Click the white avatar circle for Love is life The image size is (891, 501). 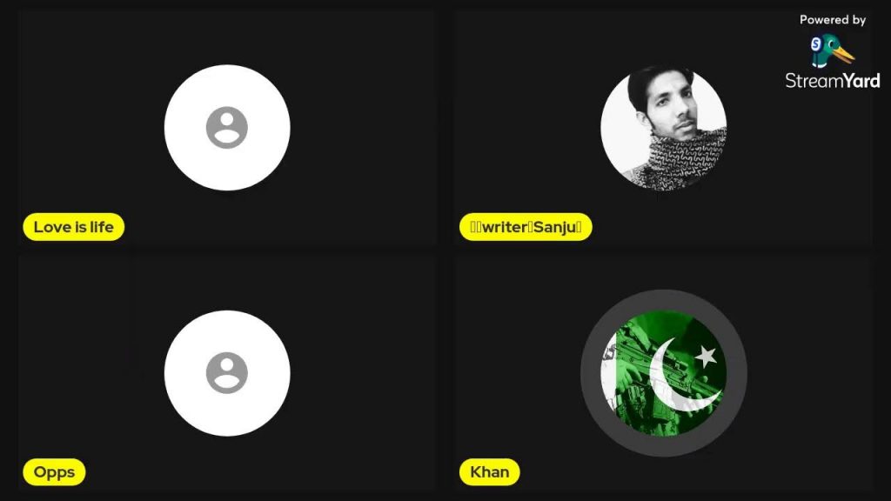227,127
